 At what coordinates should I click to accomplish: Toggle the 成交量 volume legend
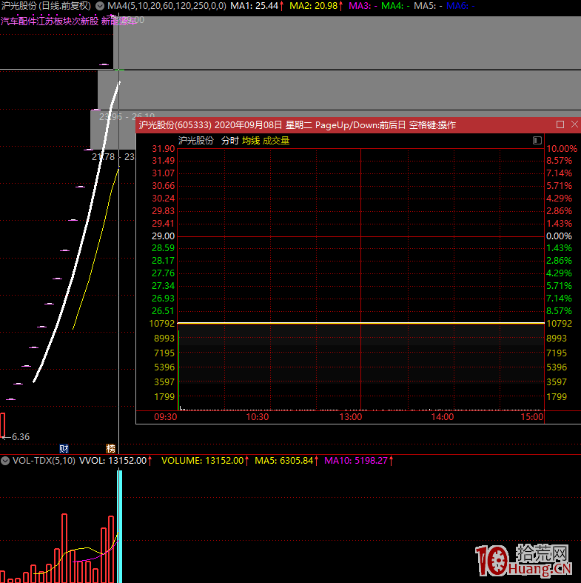(x=276, y=140)
